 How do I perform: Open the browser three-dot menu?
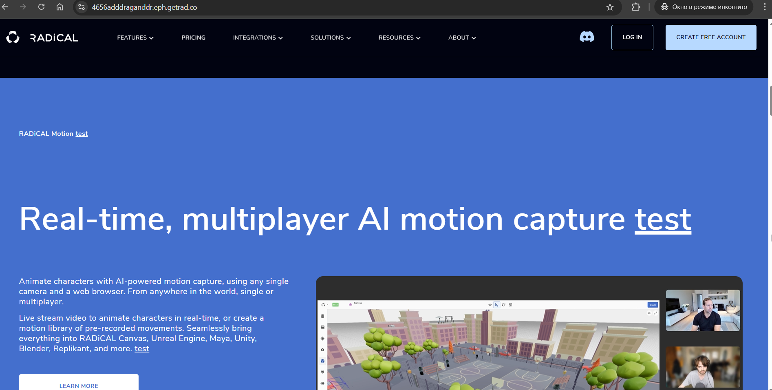click(765, 7)
